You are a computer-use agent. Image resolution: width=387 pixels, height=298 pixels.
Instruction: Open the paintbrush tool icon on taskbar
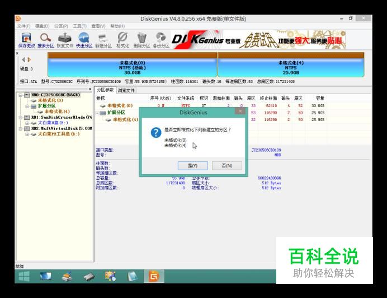point(67,276)
